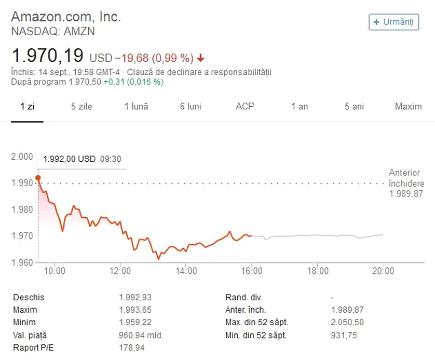Click the red down arrow beside price change

tap(201, 58)
